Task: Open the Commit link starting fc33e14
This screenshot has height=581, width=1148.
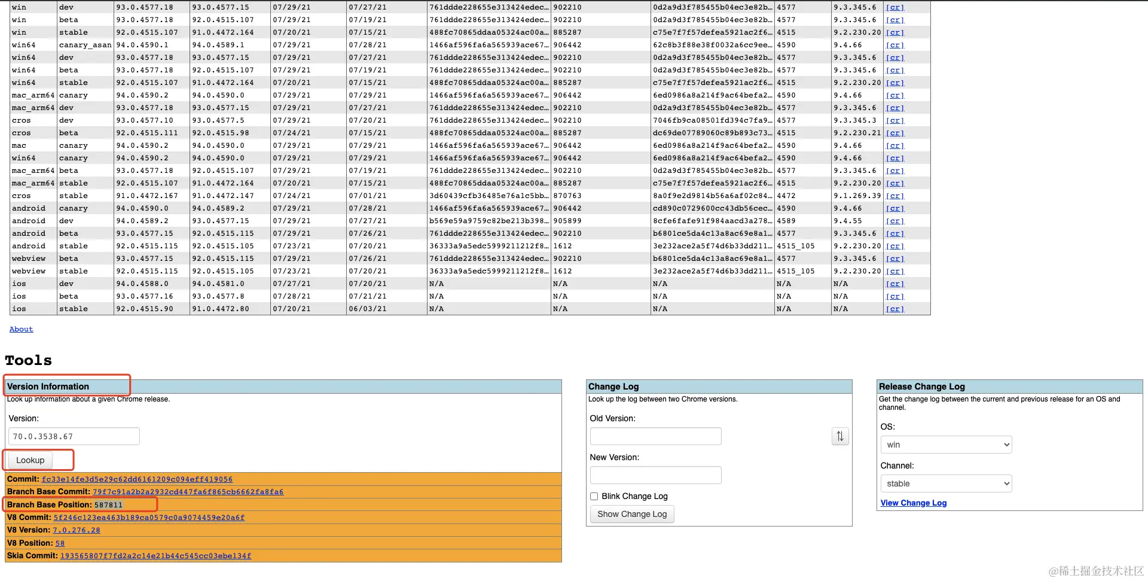Action: coord(137,479)
